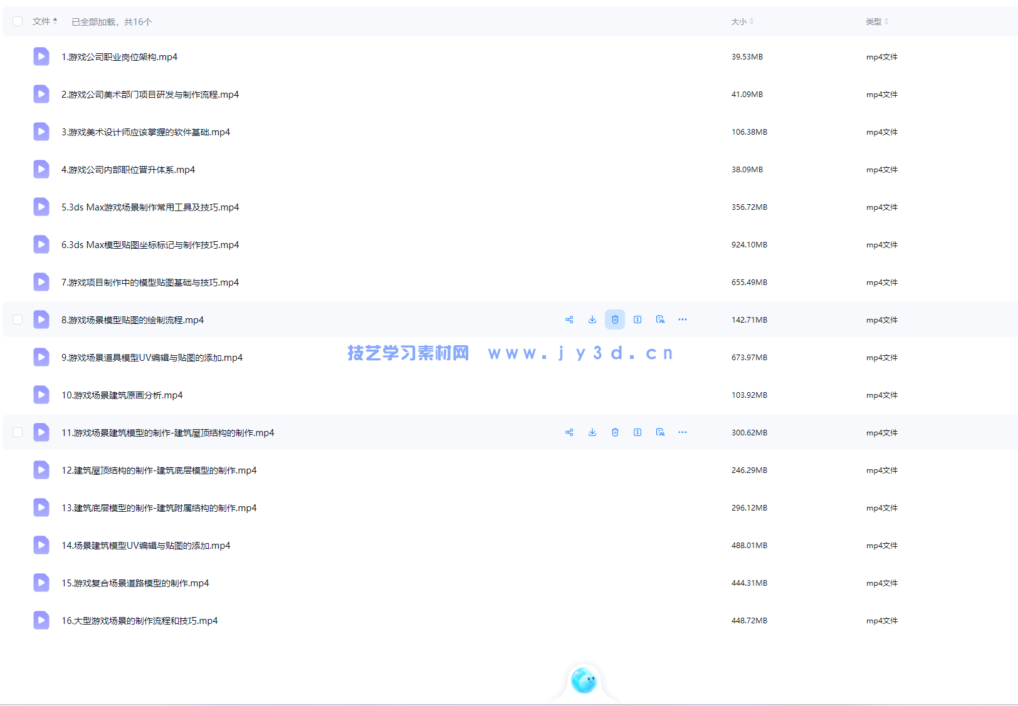Sort files by 类型 column header
The width and height of the screenshot is (1018, 706).
[877, 22]
